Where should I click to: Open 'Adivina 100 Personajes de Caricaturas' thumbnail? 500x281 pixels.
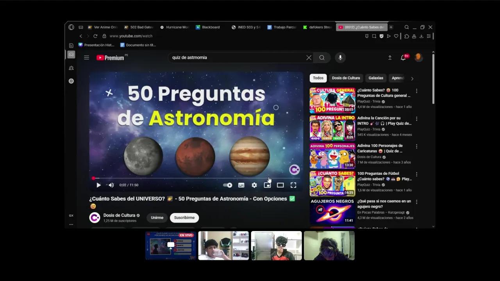pos(332,156)
